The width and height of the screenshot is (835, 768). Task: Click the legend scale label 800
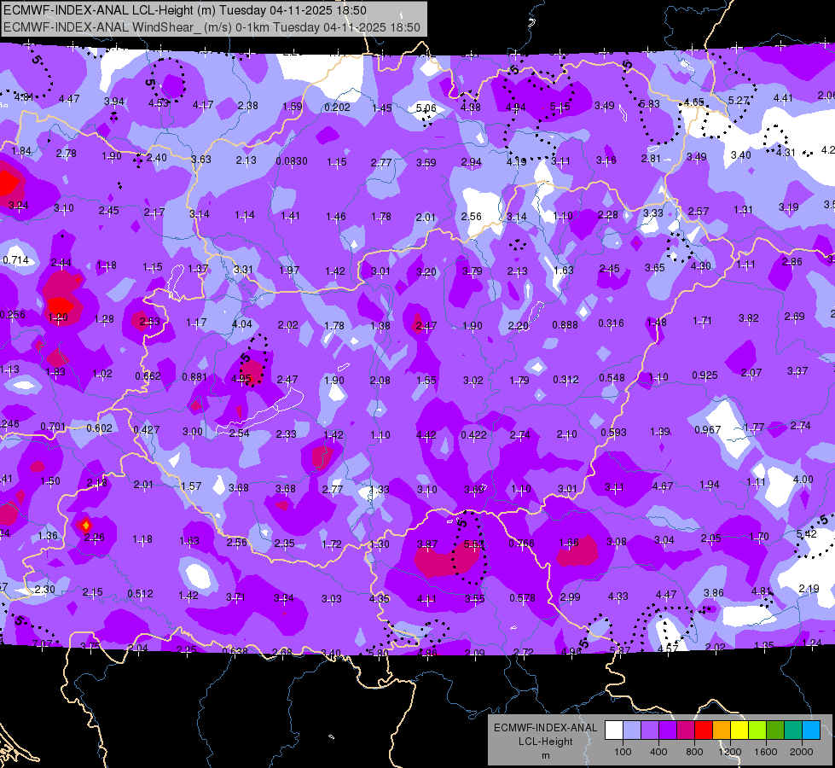[694, 752]
